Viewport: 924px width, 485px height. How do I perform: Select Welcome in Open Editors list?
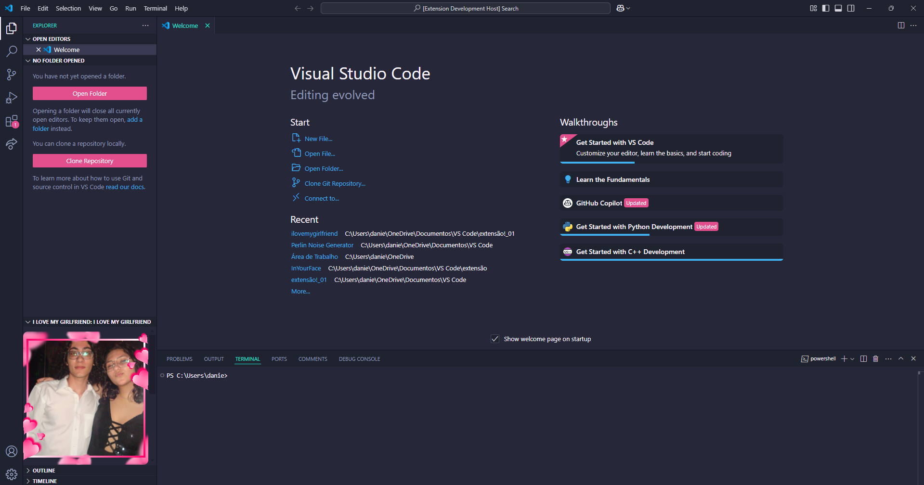tap(90, 50)
